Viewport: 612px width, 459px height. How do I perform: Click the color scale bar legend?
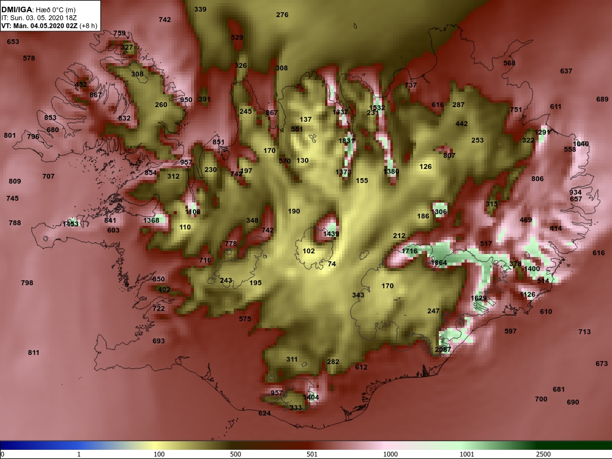click(x=306, y=446)
